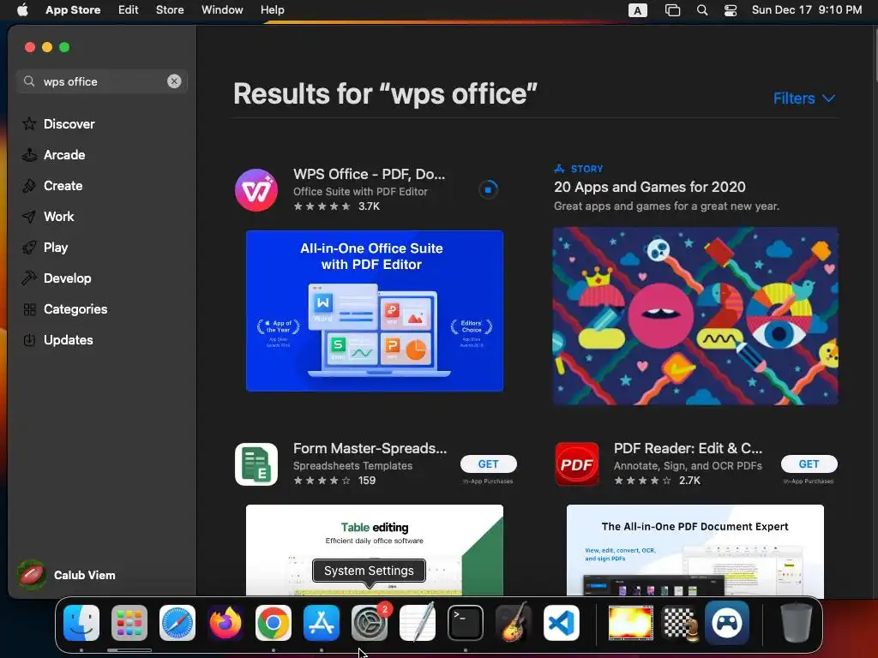Launch Firefox from the Dock
Image resolution: width=878 pixels, height=658 pixels.
tap(226, 623)
